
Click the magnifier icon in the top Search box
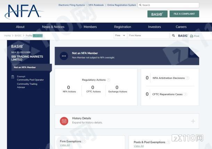pos(140,5)
